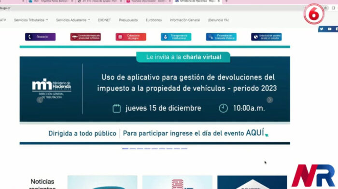Screen dimensions: 338x189
Task: Open the YouTube social icon
Action: (330, 29)
